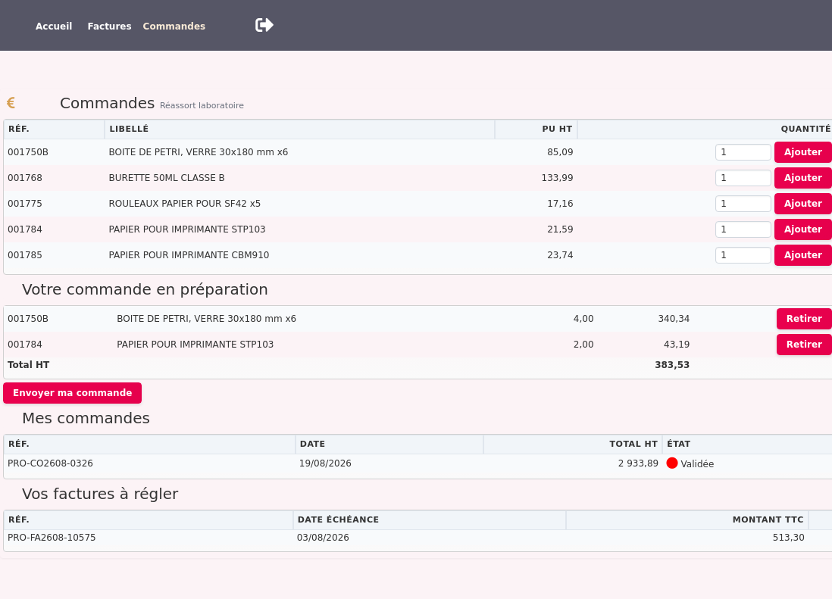Click order reference PRO-CO2608-0326
Screen dimensions: 832x599
pos(51,463)
